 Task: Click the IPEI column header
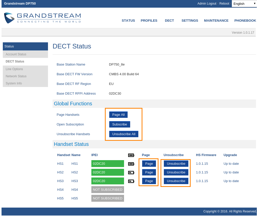(94, 155)
